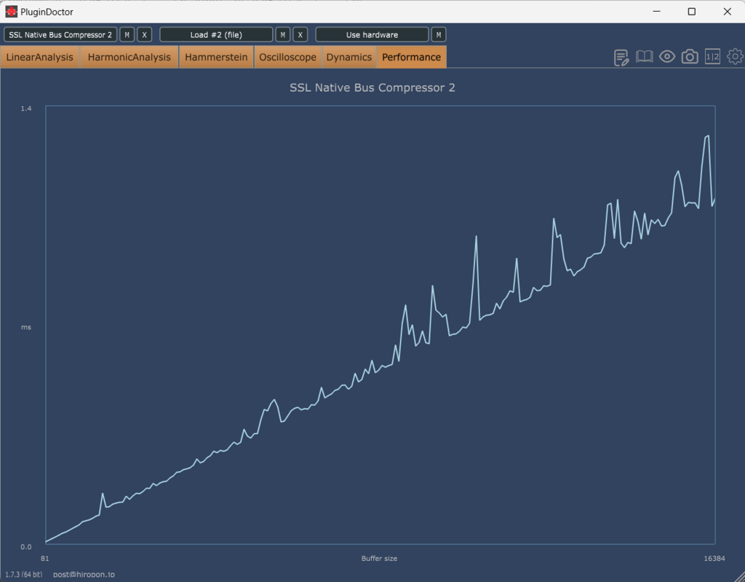
Task: Open the Oscilloscope tab
Action: coord(287,57)
